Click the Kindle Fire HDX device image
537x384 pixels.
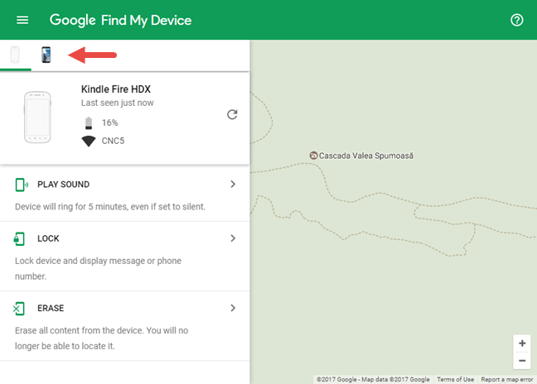[40, 118]
